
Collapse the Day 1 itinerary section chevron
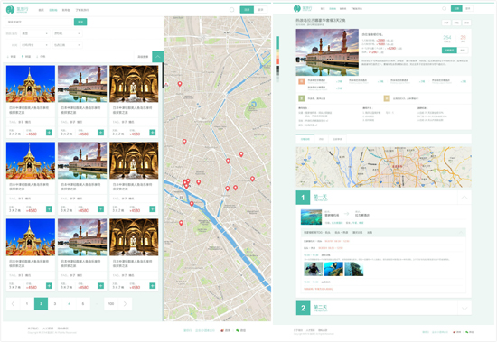tap(464, 198)
